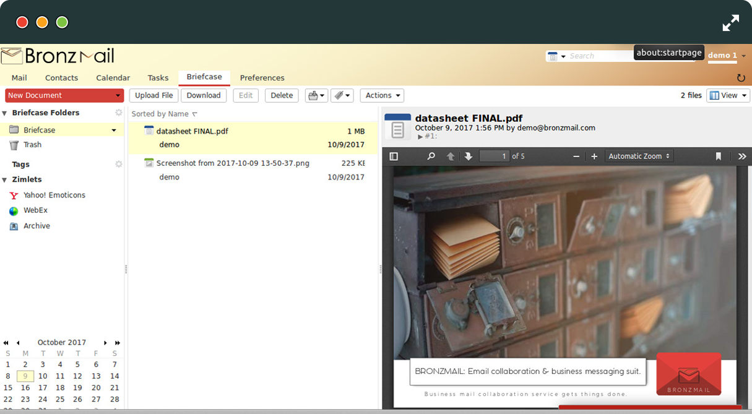The width and height of the screenshot is (752, 414).
Task: Open the Briefcase Folders gear options
Action: 119,113
